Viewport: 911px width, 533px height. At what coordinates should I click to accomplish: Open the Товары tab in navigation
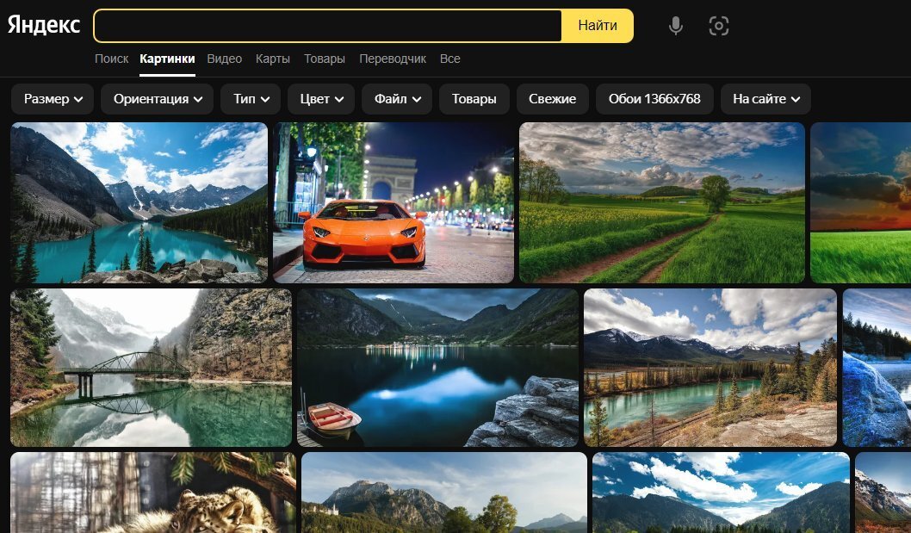coord(325,59)
